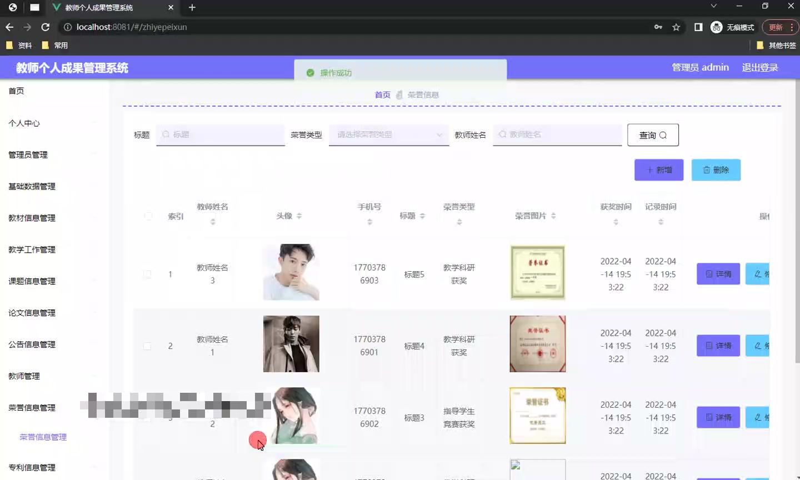Sort the table by 教师姓名
The width and height of the screenshot is (800, 480).
point(213,222)
